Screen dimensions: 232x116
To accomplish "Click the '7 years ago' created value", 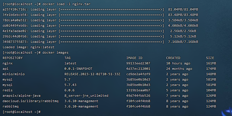I will 177,96.
